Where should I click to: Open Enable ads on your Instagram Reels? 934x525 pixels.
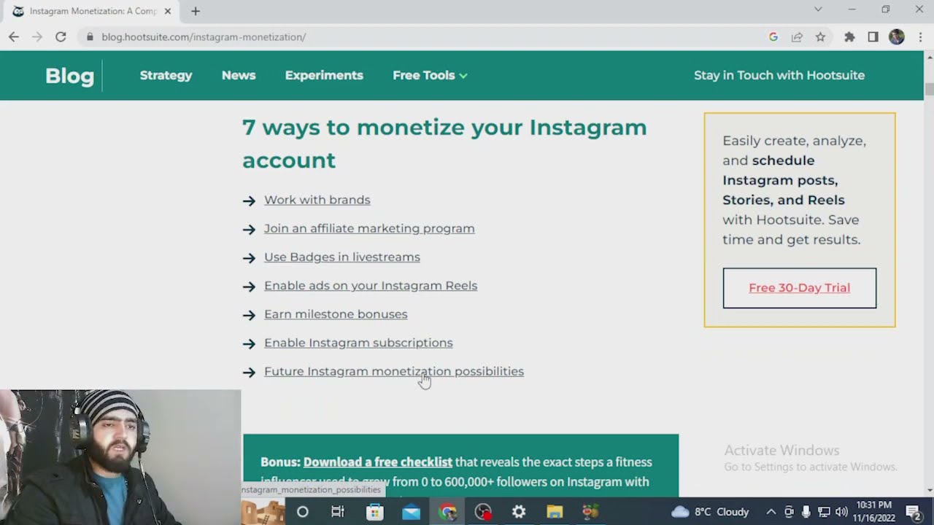point(371,285)
